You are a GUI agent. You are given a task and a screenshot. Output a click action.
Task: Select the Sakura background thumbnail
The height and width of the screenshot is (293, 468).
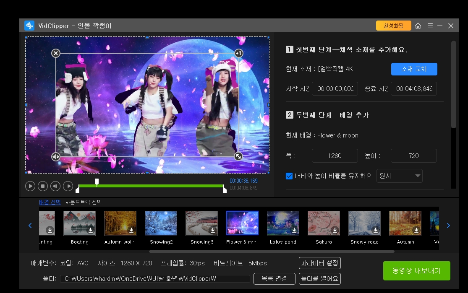coord(324,223)
